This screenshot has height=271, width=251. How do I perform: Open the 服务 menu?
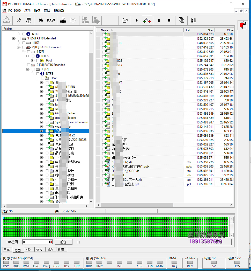pyautogui.click(x=37, y=11)
